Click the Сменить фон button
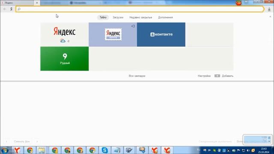 pos(22,142)
